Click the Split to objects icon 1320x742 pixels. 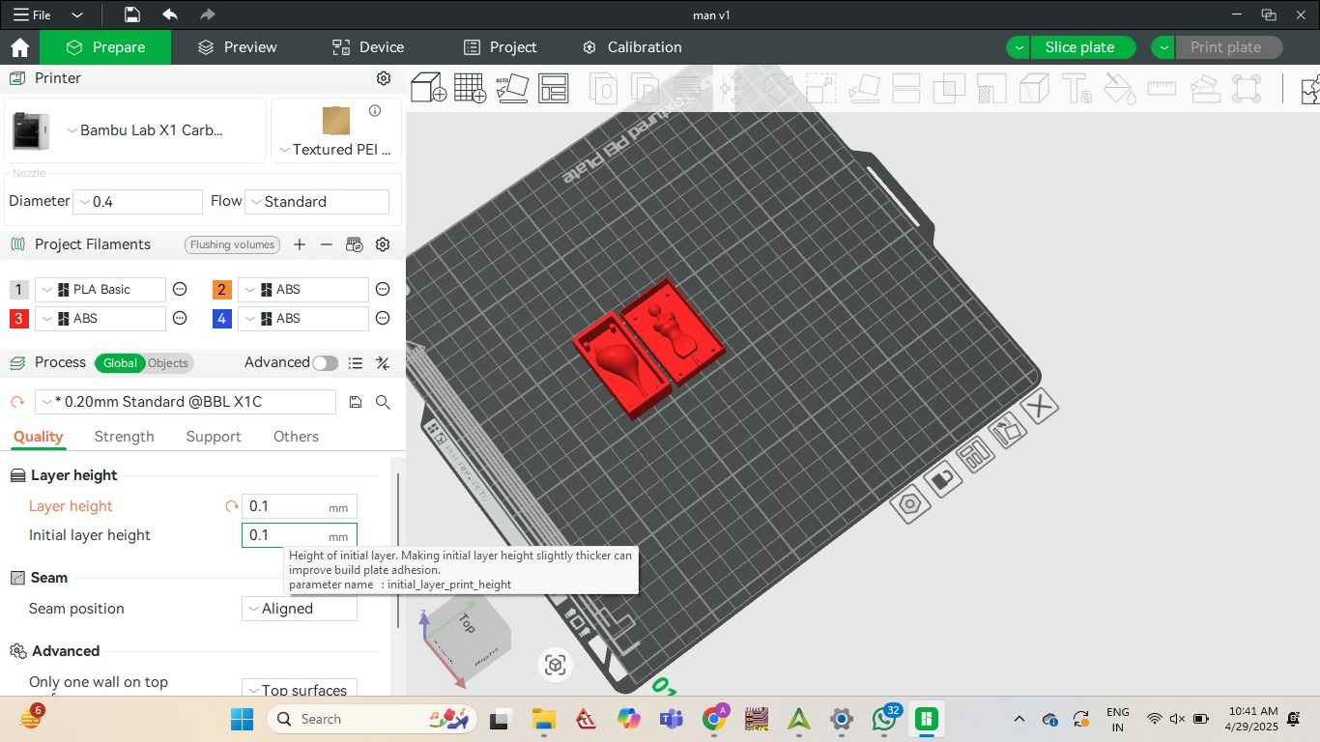pyautogui.click(x=604, y=90)
